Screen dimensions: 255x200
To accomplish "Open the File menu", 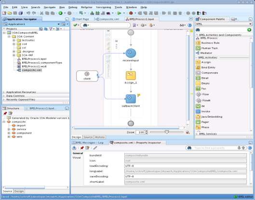I will click(x=6, y=7).
